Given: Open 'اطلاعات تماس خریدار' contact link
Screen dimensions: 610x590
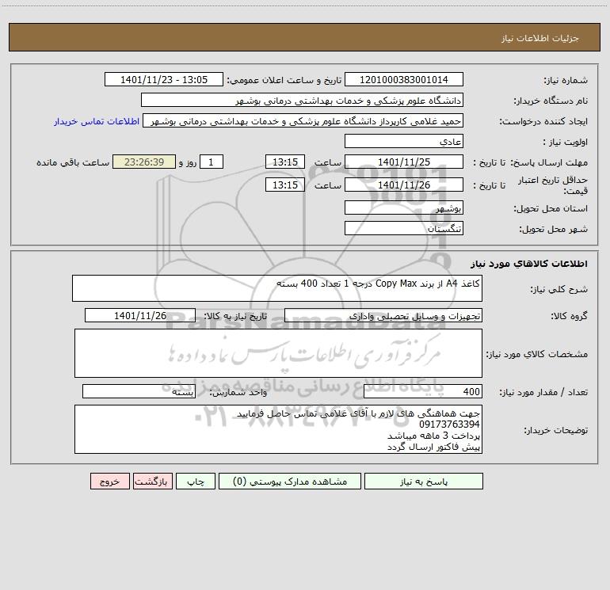Looking at the screenshot, I should pos(97,121).
